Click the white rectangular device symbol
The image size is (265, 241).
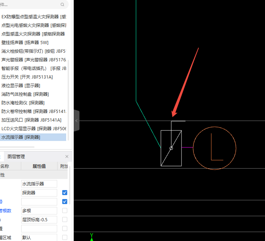pyautogui.click(x=171, y=148)
